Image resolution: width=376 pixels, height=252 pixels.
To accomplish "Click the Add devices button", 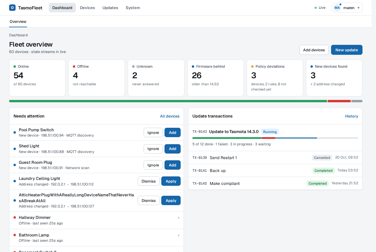I will pyautogui.click(x=314, y=50).
